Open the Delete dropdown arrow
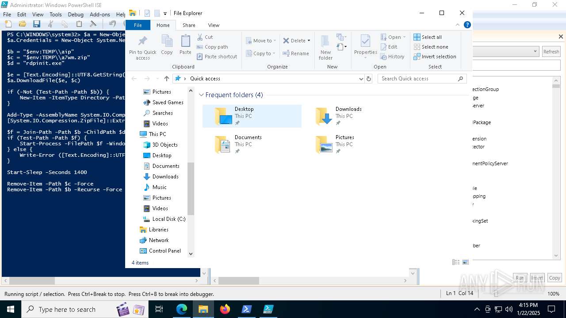 click(309, 41)
